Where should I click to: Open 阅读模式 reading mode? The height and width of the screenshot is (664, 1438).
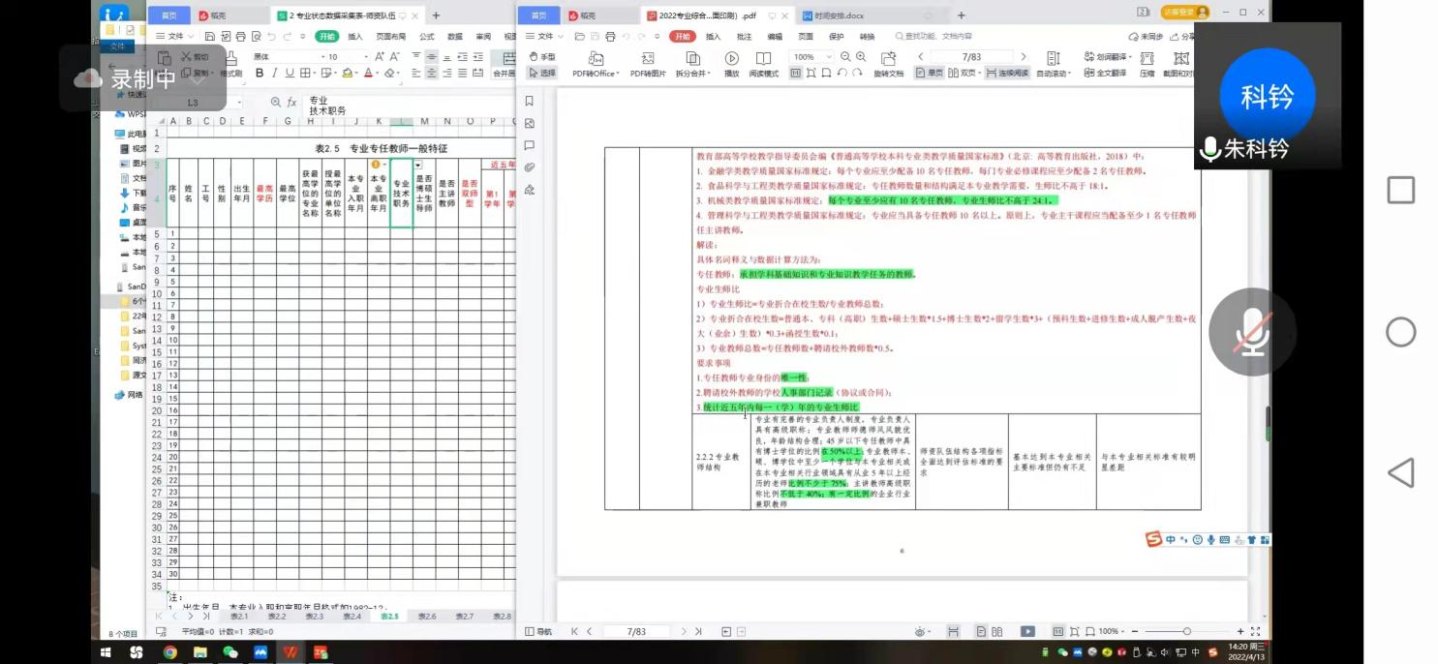(x=763, y=59)
